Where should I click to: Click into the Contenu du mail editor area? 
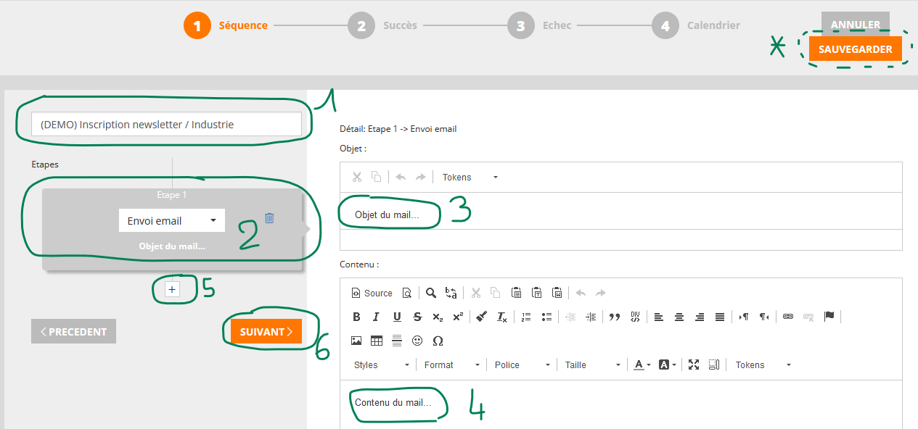click(x=621, y=404)
